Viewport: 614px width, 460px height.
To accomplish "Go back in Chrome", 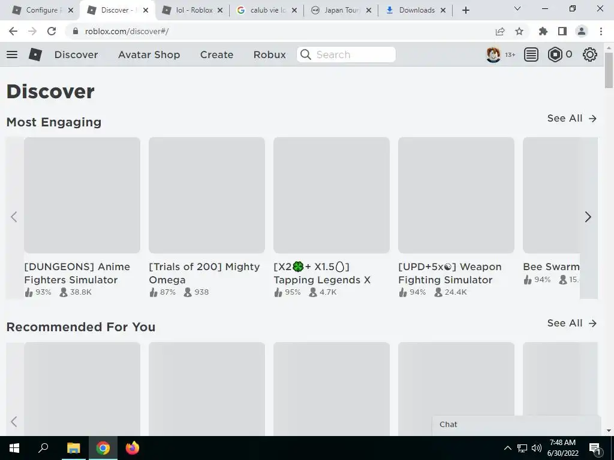I will [x=13, y=31].
